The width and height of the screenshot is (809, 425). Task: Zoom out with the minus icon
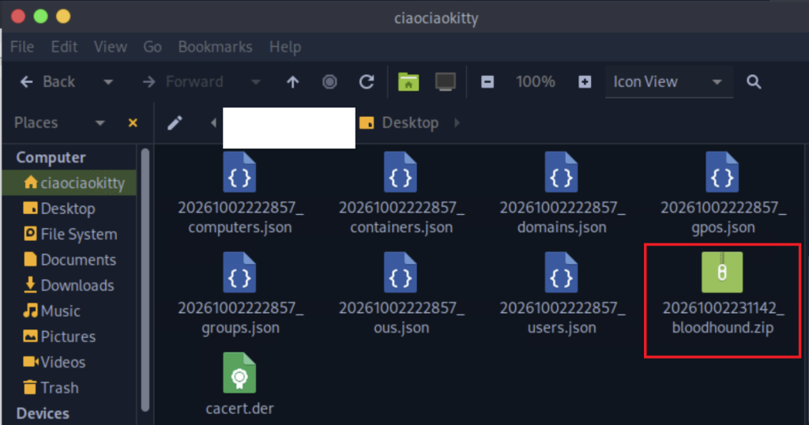[487, 81]
